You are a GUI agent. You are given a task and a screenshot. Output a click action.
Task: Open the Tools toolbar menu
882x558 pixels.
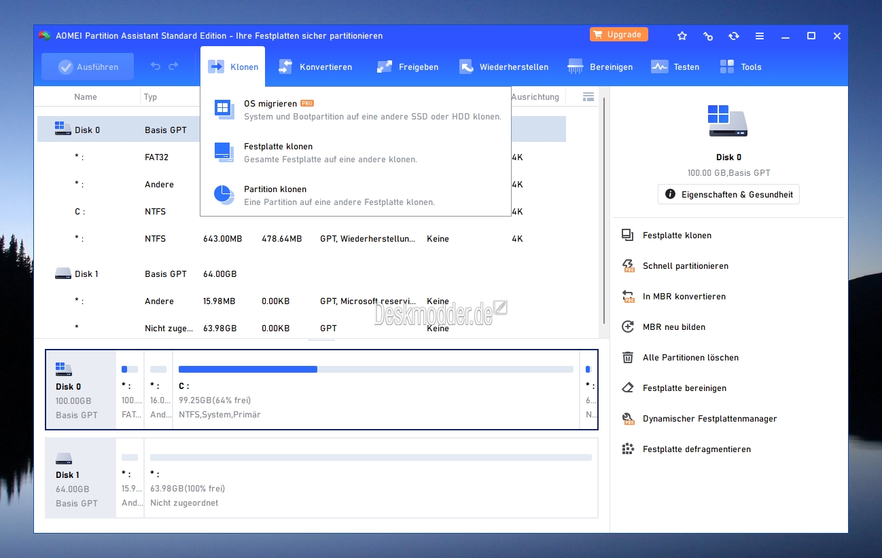(x=741, y=67)
